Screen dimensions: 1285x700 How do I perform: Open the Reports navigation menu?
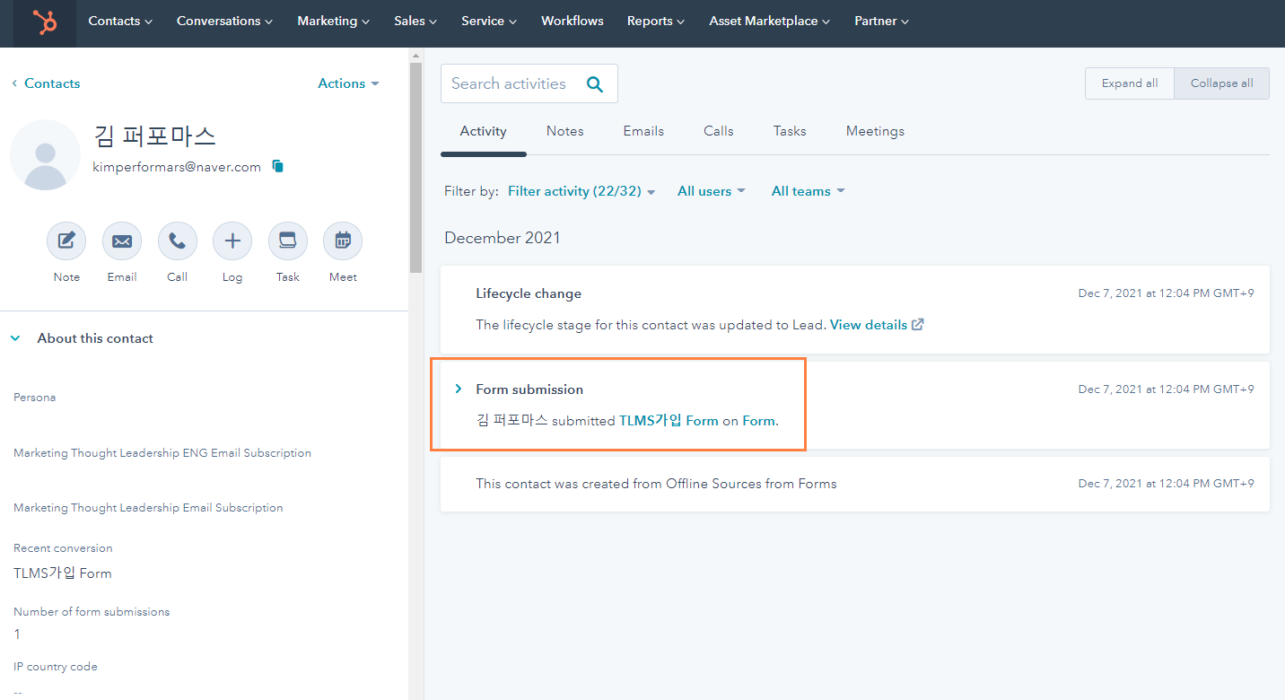tap(656, 21)
